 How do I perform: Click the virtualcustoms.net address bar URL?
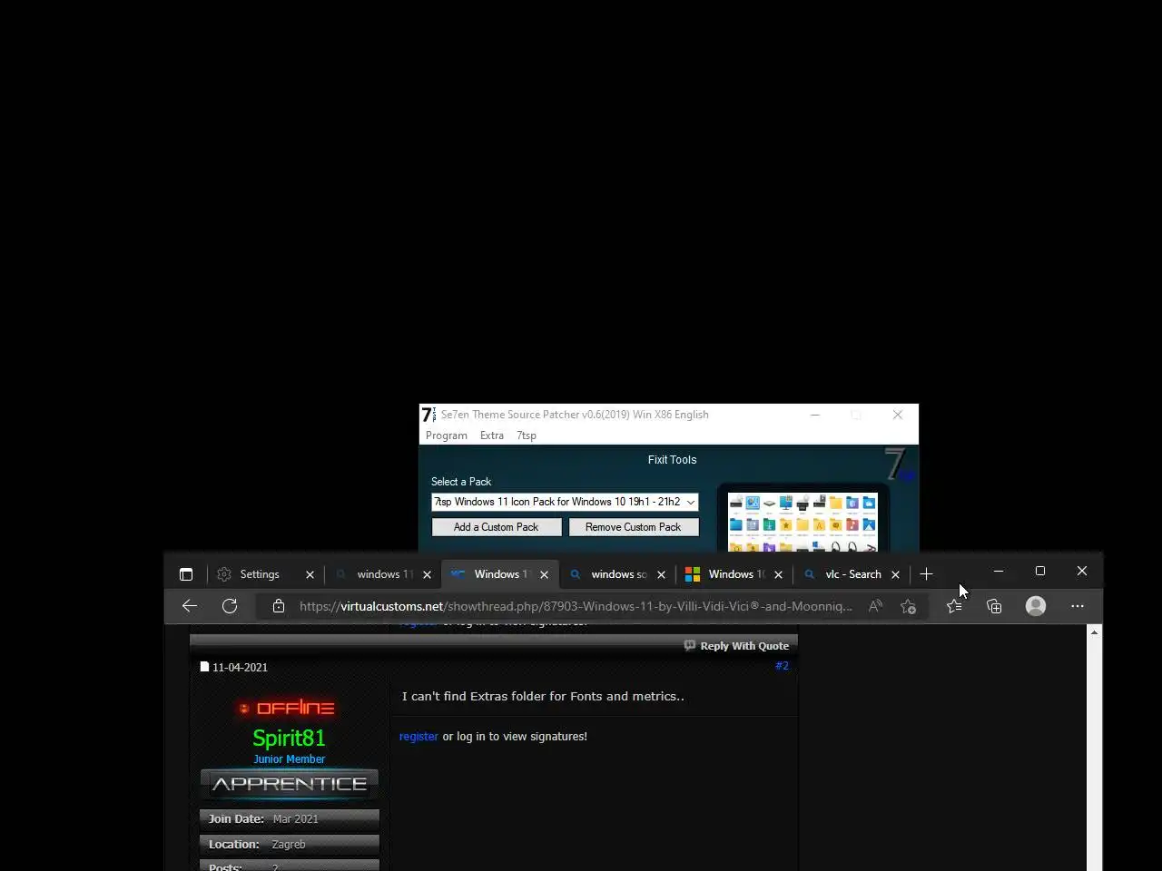[576, 606]
